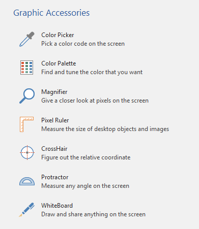Start the WhiteBoard pen icon
Image resolution: width=199 pixels, height=229 pixels.
click(x=26, y=210)
